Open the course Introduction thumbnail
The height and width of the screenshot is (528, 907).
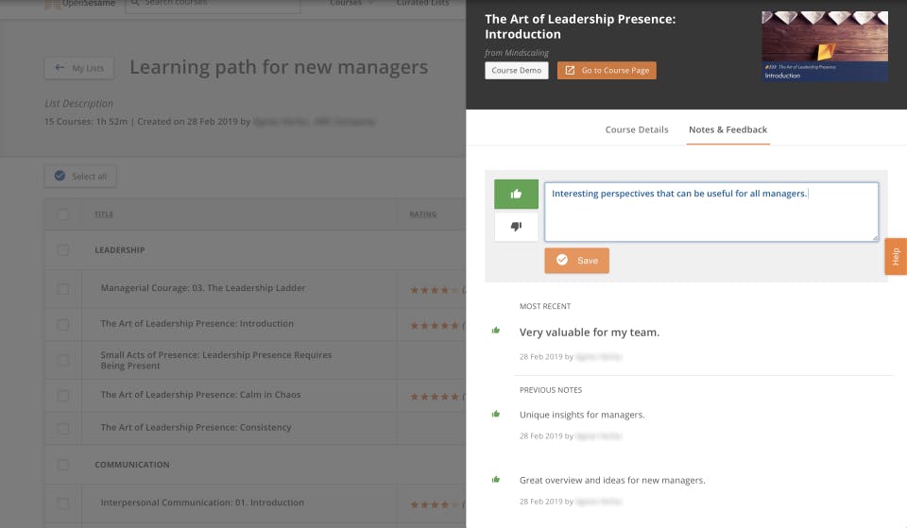point(824,45)
